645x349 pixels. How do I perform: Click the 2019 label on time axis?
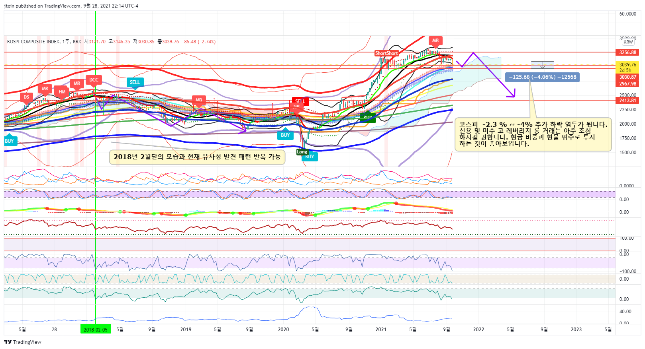[x=186, y=330]
